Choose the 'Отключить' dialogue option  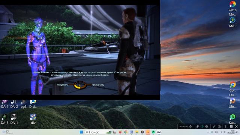(98, 85)
